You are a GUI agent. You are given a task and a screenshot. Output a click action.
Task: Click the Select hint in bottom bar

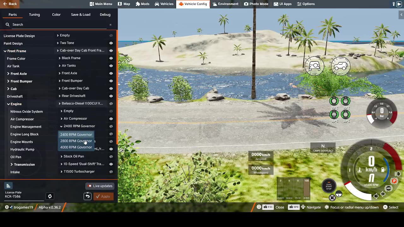[x=390, y=207]
